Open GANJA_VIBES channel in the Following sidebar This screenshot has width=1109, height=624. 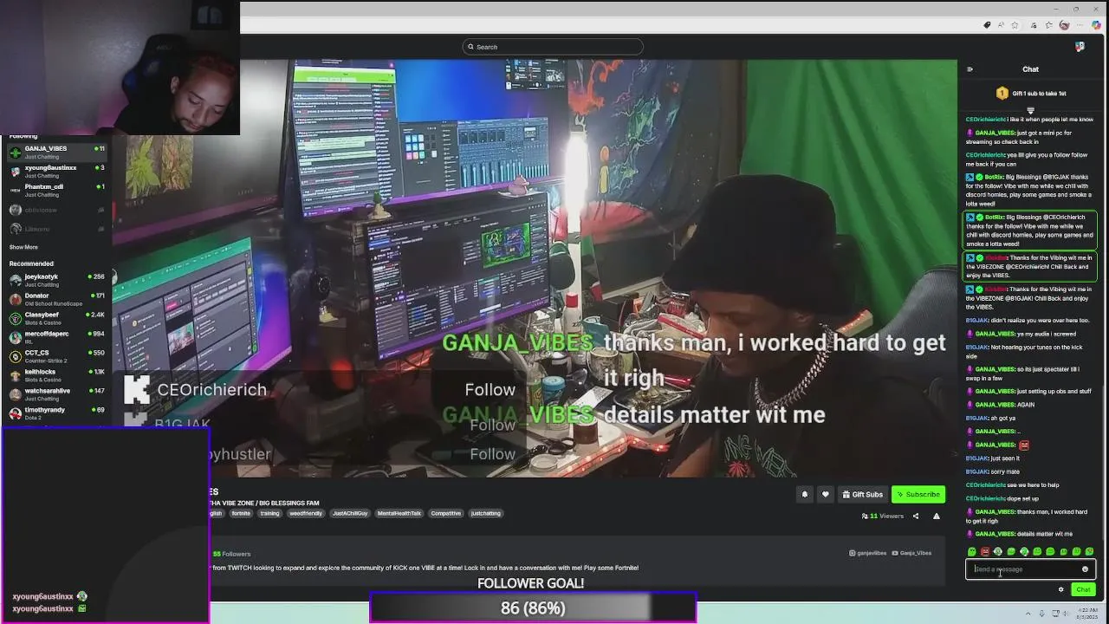click(56, 152)
